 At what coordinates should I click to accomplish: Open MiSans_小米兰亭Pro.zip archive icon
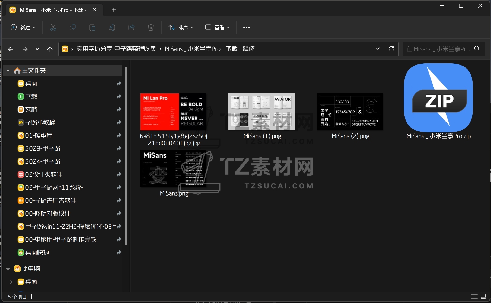pos(438,98)
